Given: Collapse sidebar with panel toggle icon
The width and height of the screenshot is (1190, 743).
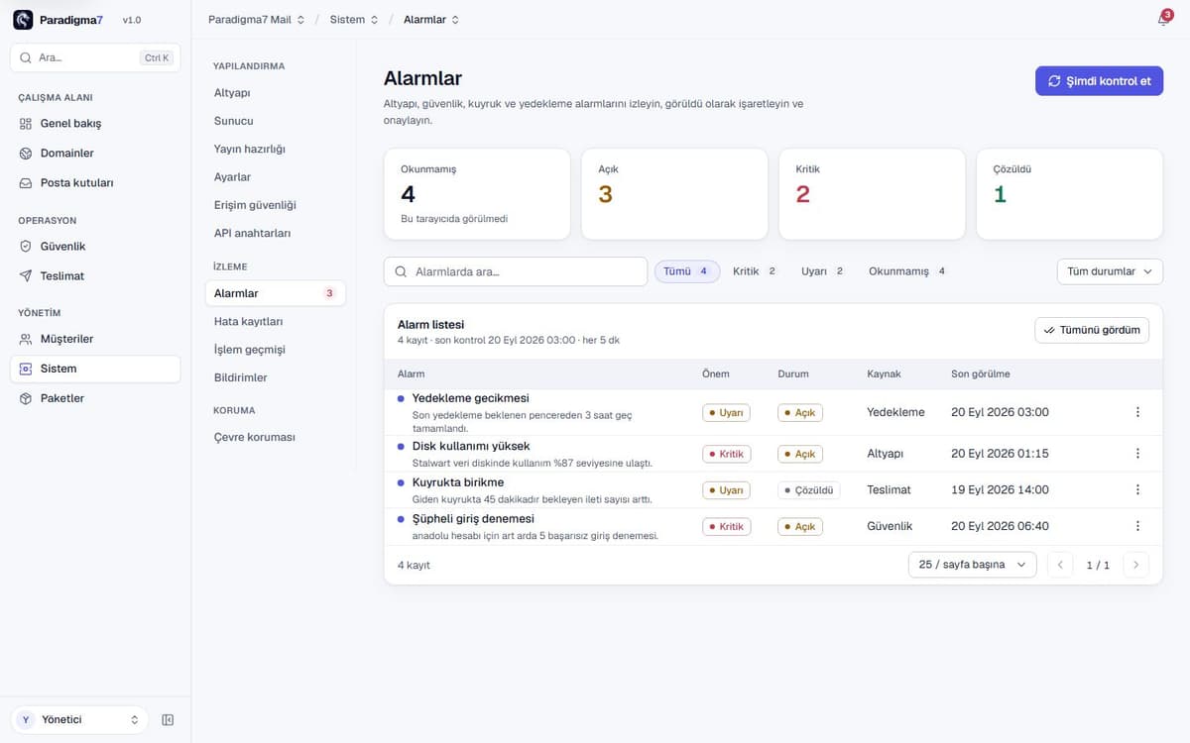Looking at the screenshot, I should 168,720.
